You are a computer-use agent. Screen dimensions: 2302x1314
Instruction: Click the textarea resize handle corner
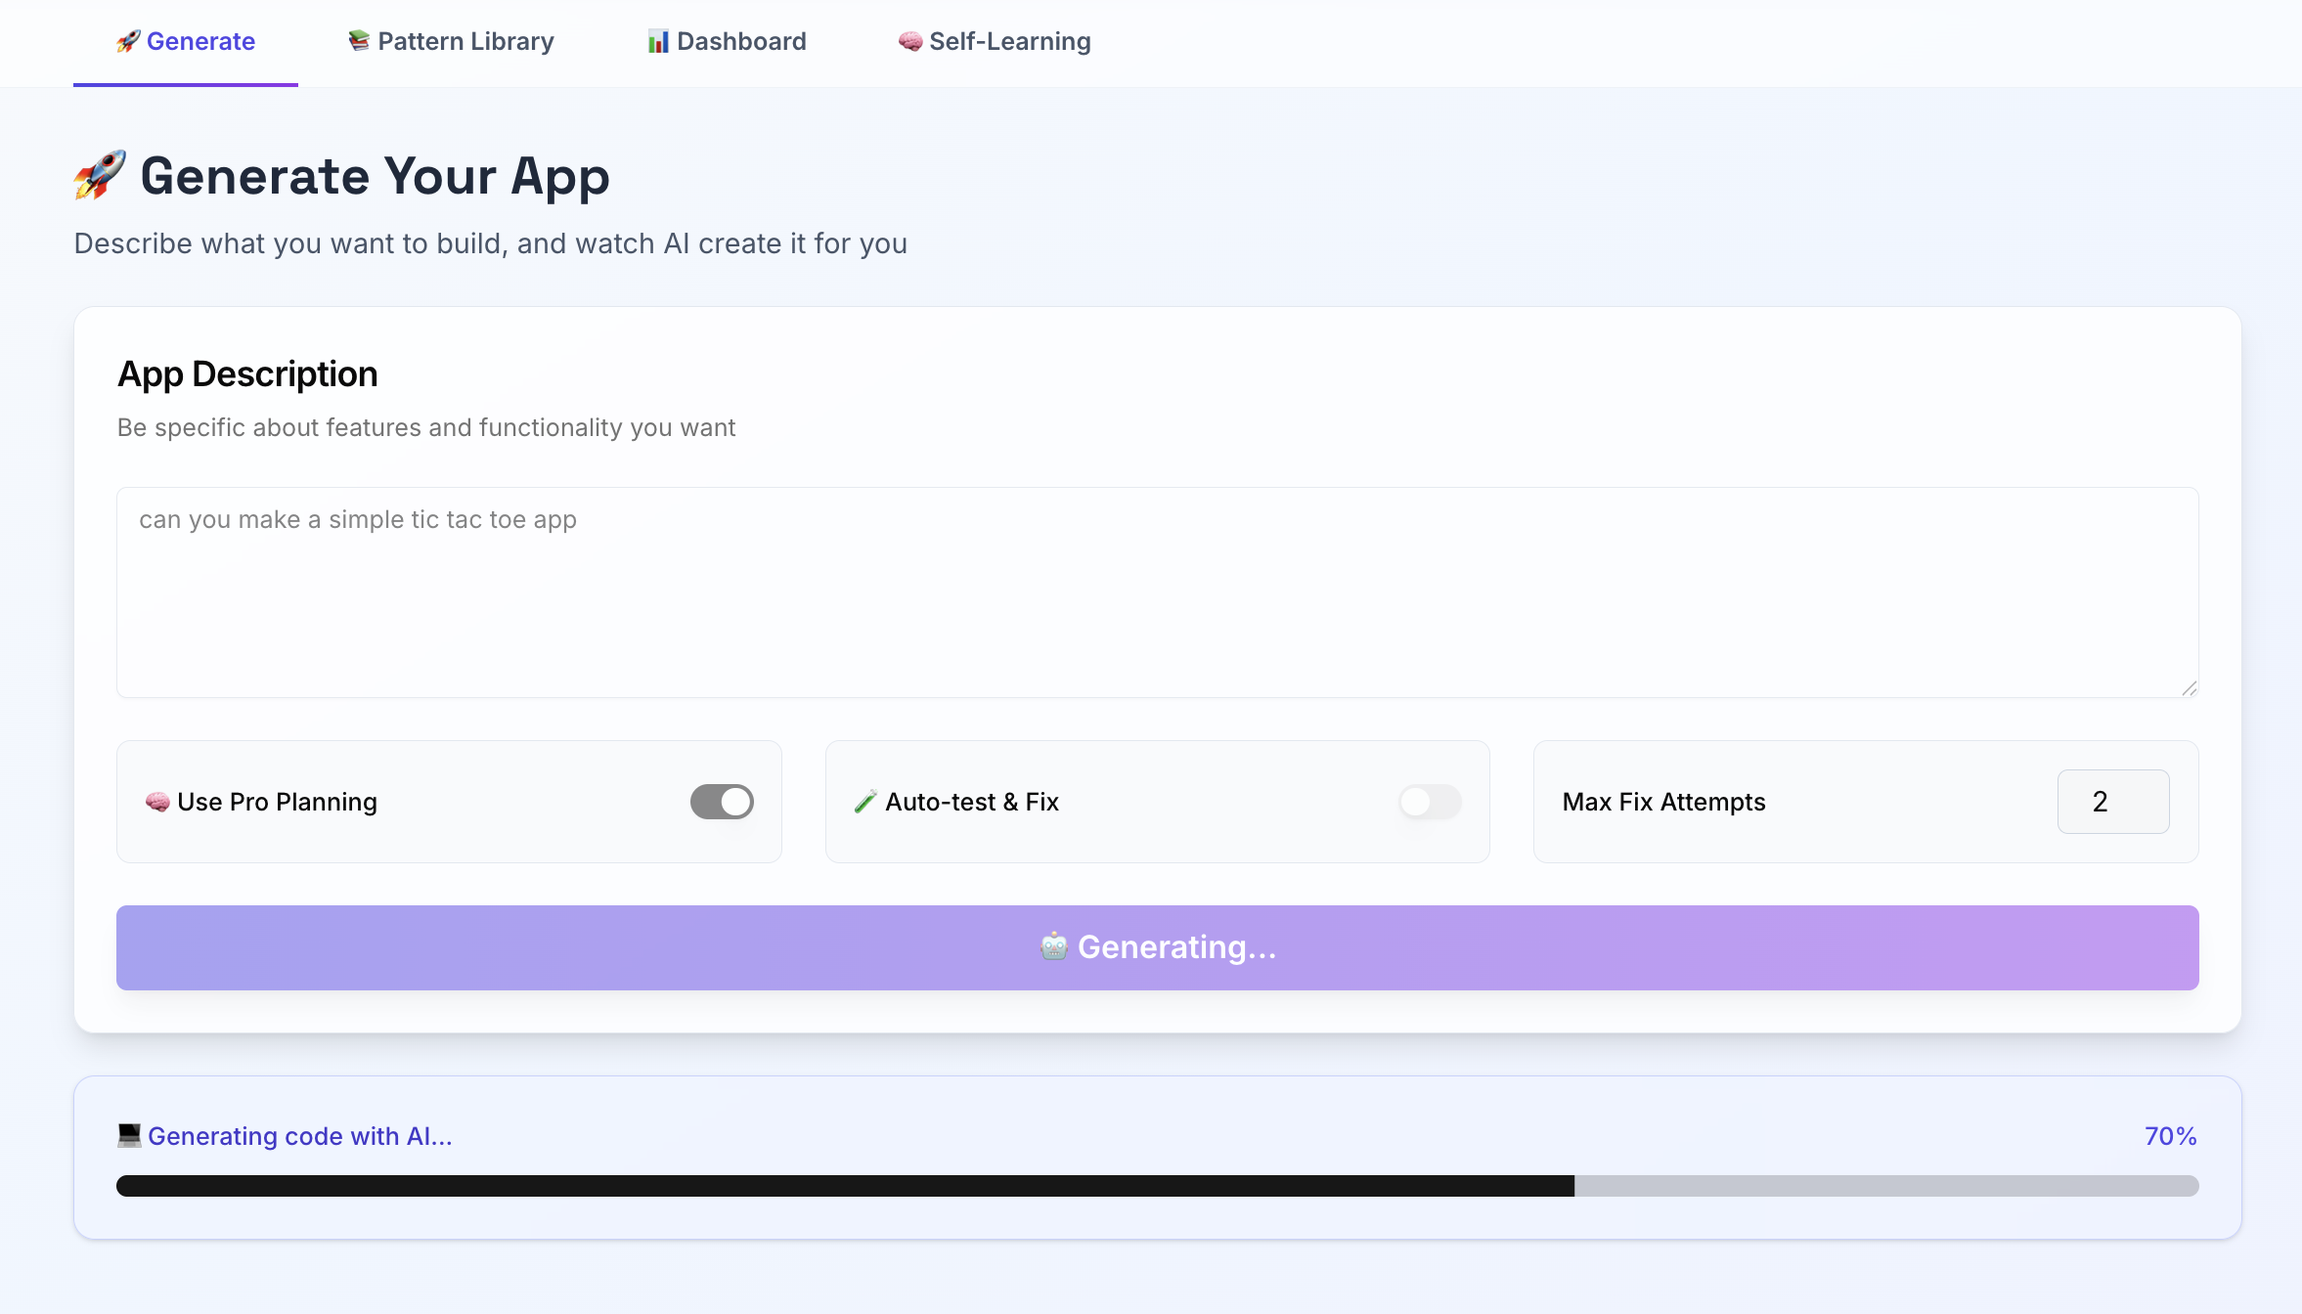[x=2189, y=688]
